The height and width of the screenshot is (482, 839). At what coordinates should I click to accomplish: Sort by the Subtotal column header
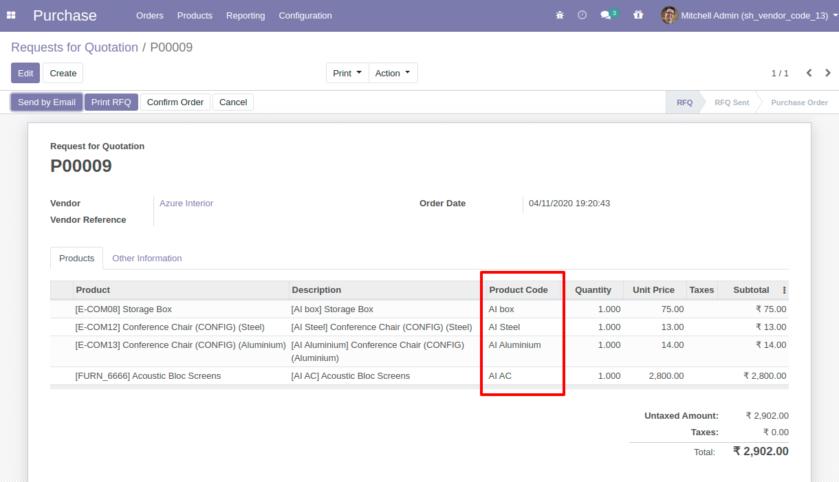750,290
